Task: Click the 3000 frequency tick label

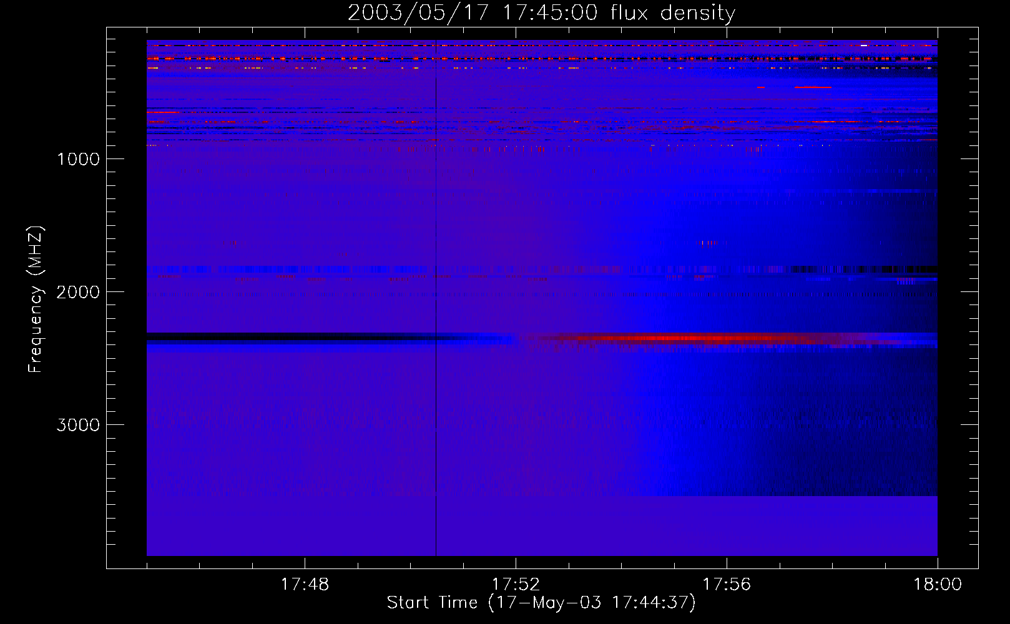Action: [x=78, y=425]
